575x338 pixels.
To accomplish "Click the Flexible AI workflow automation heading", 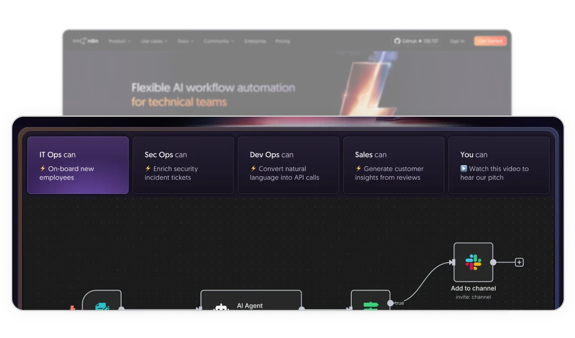I will (x=213, y=88).
